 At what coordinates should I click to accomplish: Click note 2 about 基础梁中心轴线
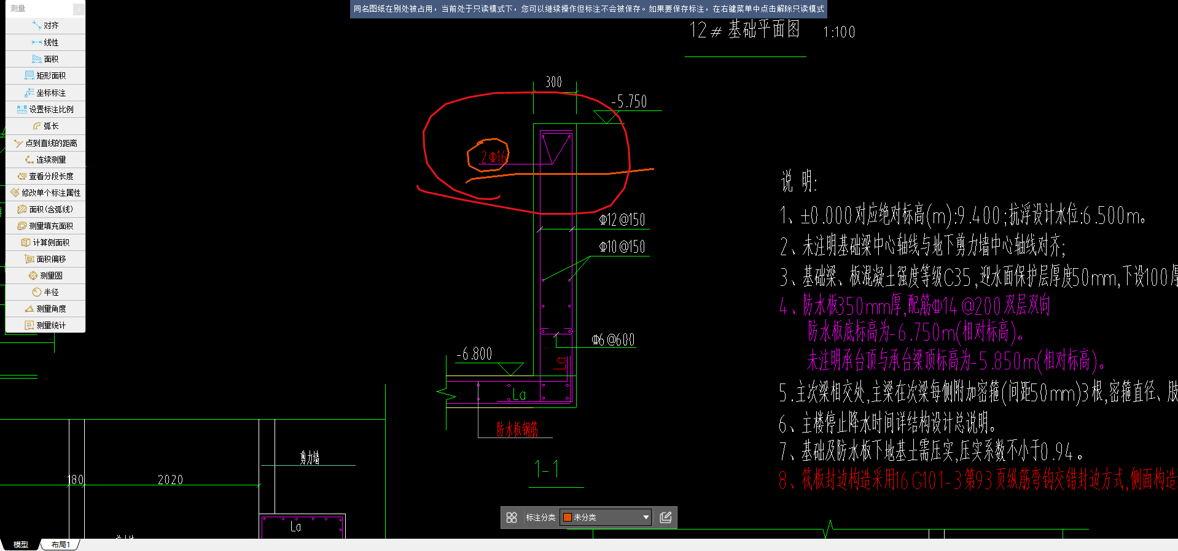click(923, 246)
